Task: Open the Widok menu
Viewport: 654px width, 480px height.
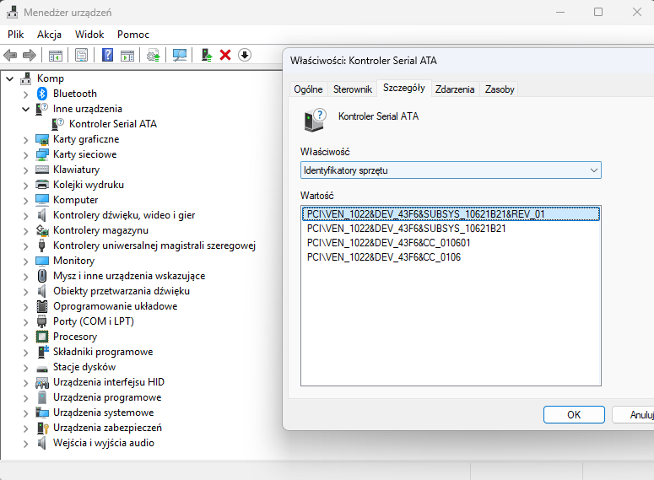Action: pos(89,35)
